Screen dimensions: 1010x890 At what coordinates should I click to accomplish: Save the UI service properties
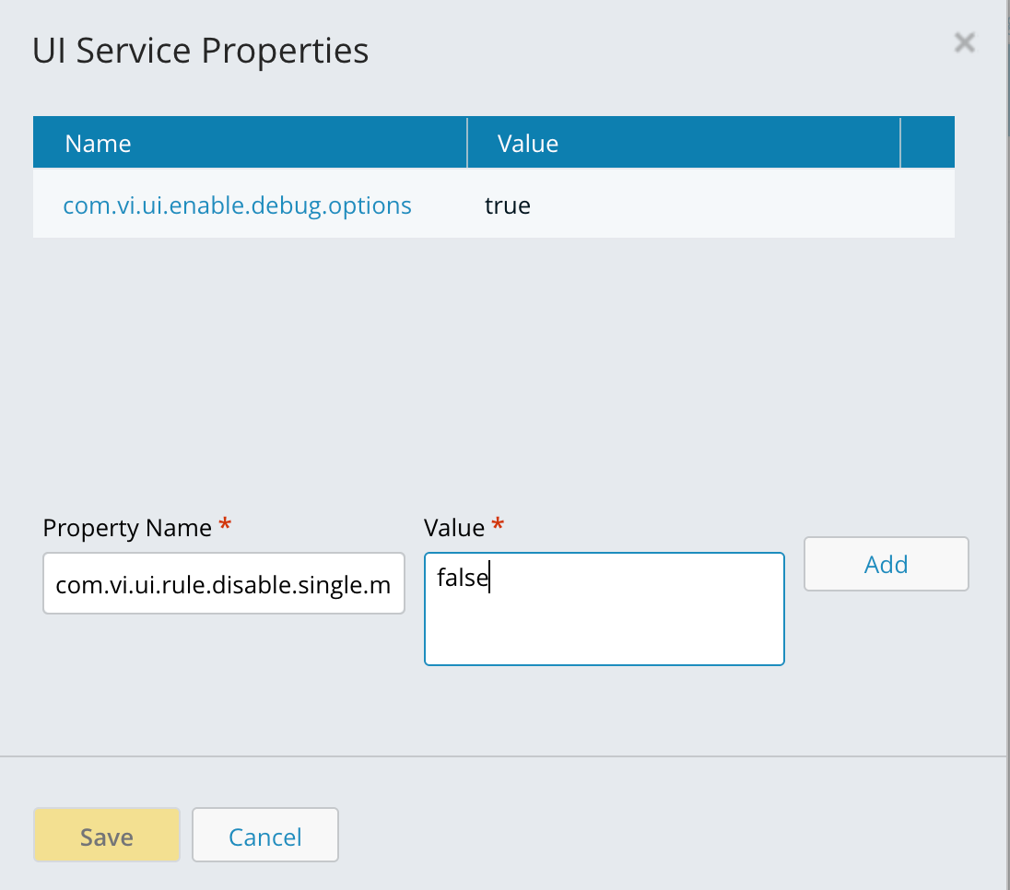[x=107, y=836]
